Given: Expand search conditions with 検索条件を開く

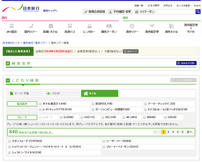Looking at the screenshot, I should [186, 63].
